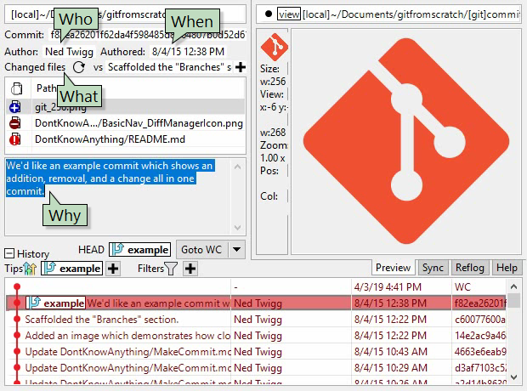Click the commit message scroll down arrow
The height and width of the screenshot is (391, 527).
237,228
